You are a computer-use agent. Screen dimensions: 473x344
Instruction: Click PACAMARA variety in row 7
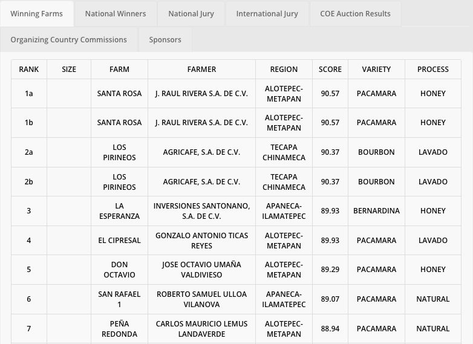(x=376, y=329)
